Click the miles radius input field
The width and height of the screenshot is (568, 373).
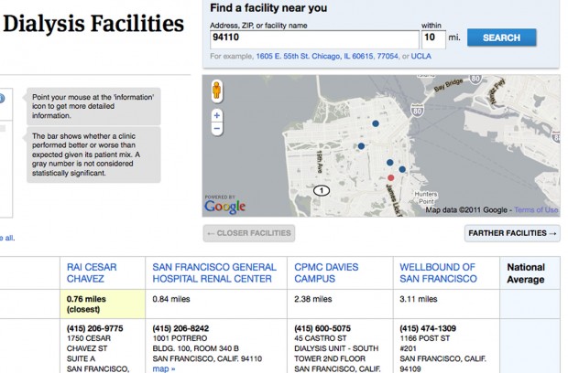pos(432,38)
